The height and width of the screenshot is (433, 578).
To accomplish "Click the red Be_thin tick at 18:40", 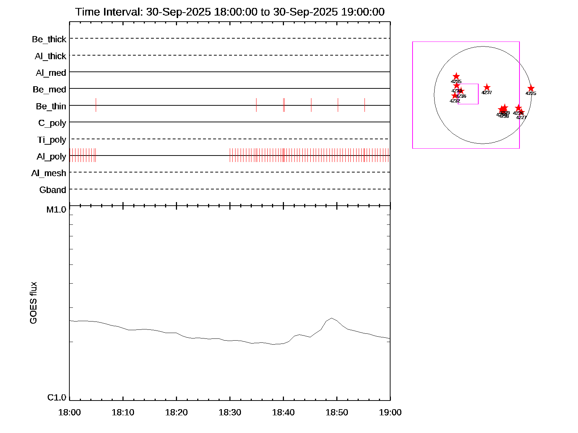I will pyautogui.click(x=284, y=105).
